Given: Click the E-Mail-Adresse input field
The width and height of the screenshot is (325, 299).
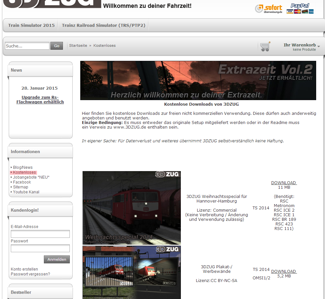Looking at the screenshot, I should (x=40, y=234).
